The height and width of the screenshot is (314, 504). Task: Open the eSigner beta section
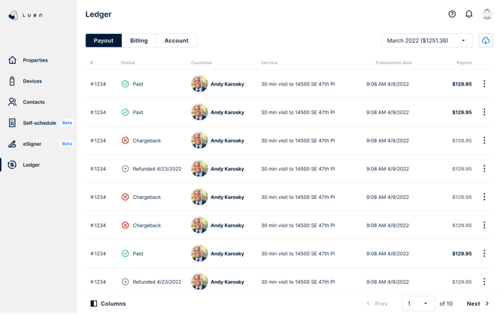coord(32,143)
